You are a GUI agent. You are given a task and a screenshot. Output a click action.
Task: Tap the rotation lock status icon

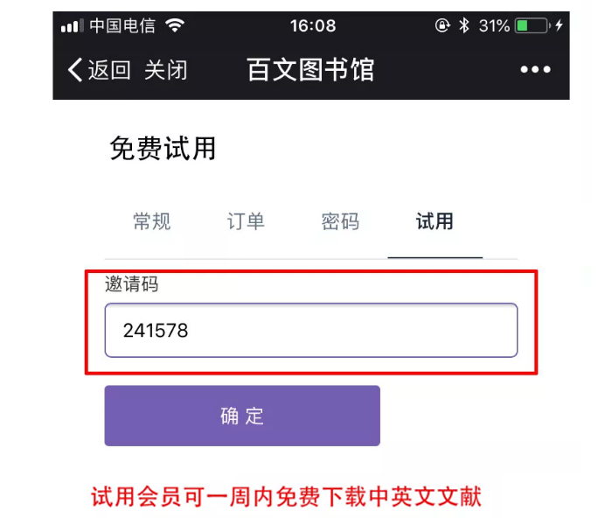pyautogui.click(x=442, y=25)
